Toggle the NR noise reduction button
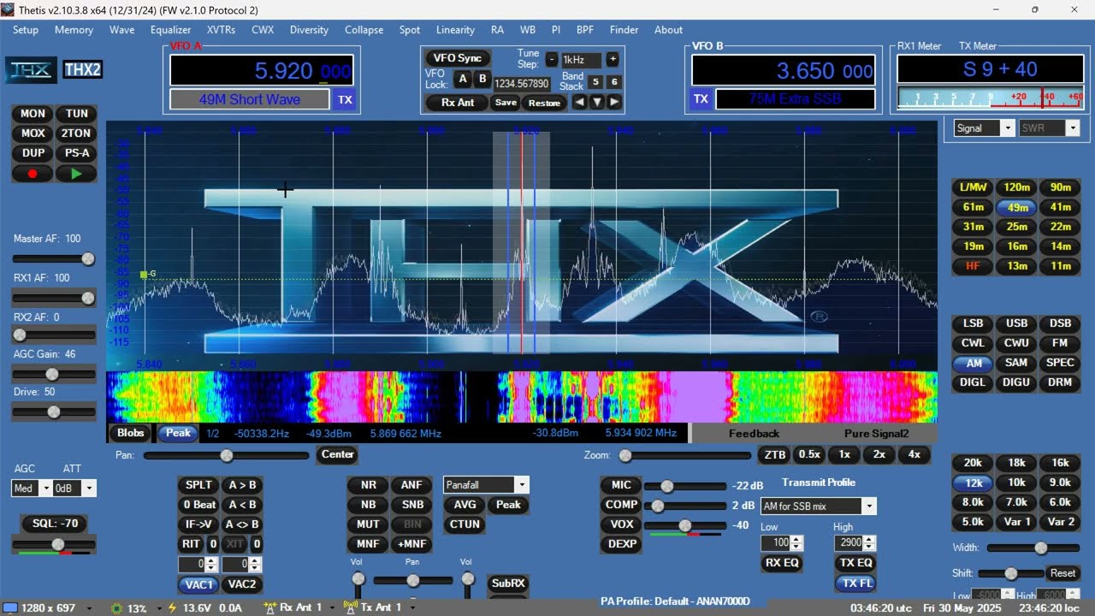1095x616 pixels. point(368,485)
